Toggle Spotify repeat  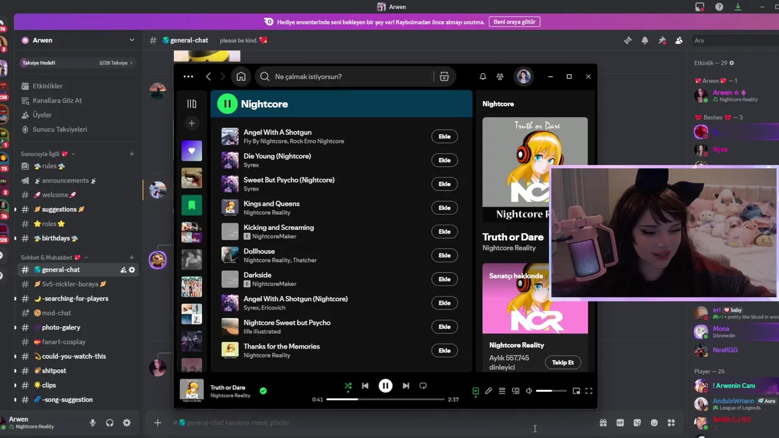click(423, 386)
